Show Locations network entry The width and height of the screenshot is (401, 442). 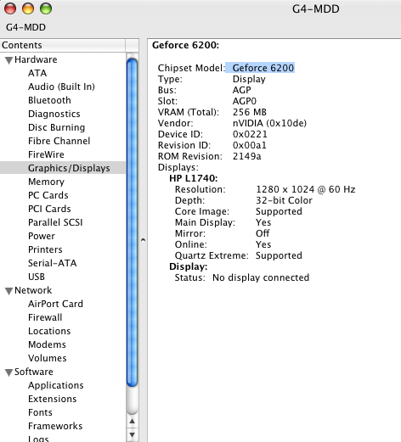click(x=49, y=331)
